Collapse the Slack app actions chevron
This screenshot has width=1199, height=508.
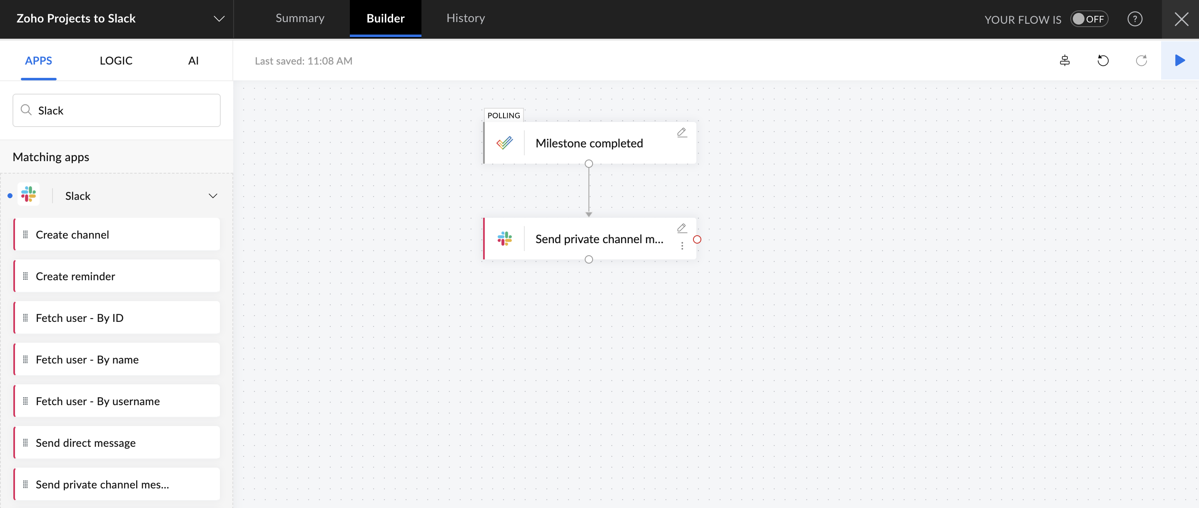pyautogui.click(x=213, y=196)
